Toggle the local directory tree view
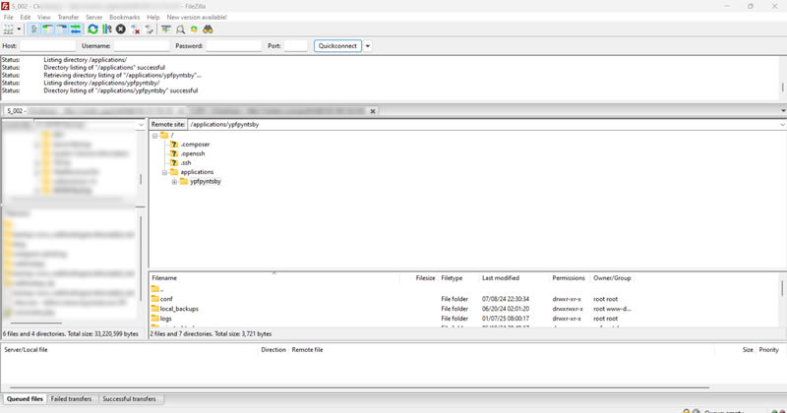 click(x=48, y=29)
